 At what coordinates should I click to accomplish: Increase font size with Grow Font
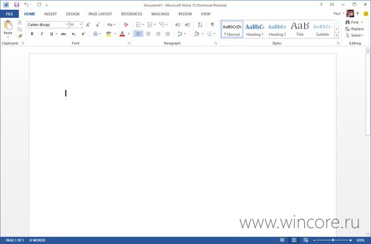(87, 25)
